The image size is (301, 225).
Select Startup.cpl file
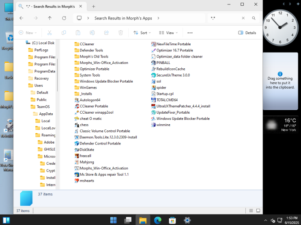pos(162,93)
